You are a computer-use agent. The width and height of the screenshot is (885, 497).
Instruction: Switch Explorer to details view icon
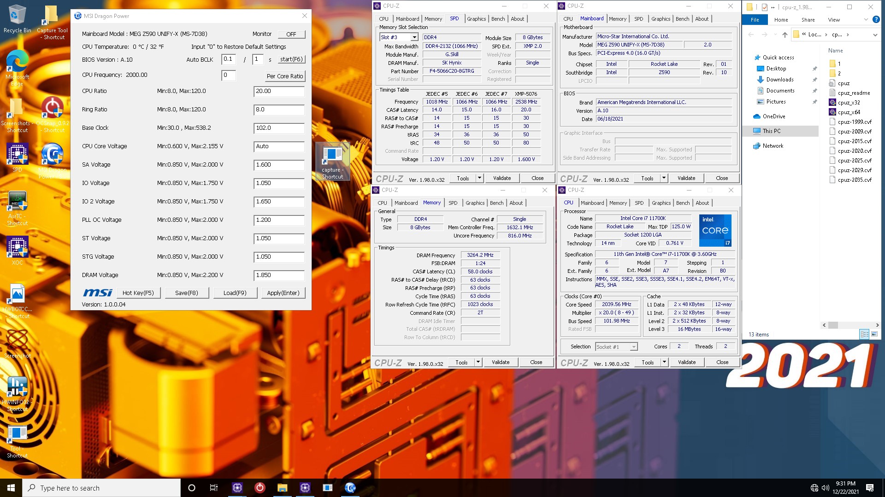[x=864, y=334]
